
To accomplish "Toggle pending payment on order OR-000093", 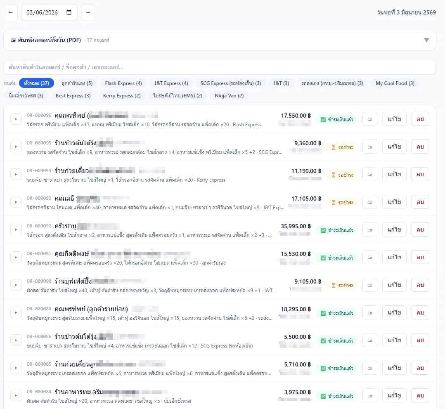I will (342, 202).
